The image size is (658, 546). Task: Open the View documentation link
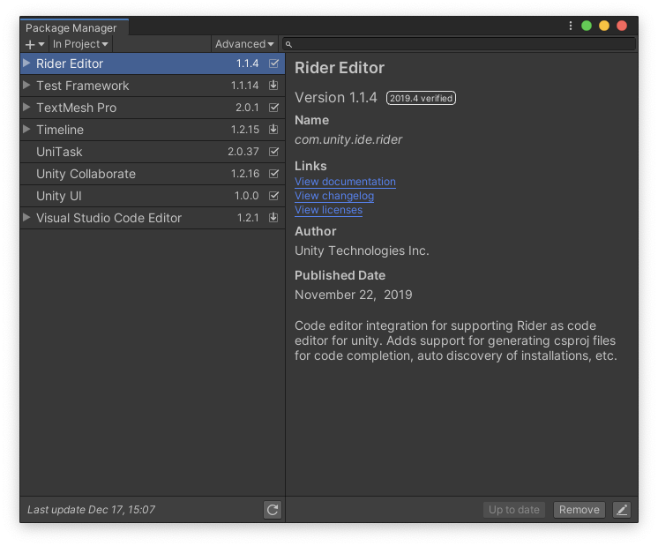(345, 182)
